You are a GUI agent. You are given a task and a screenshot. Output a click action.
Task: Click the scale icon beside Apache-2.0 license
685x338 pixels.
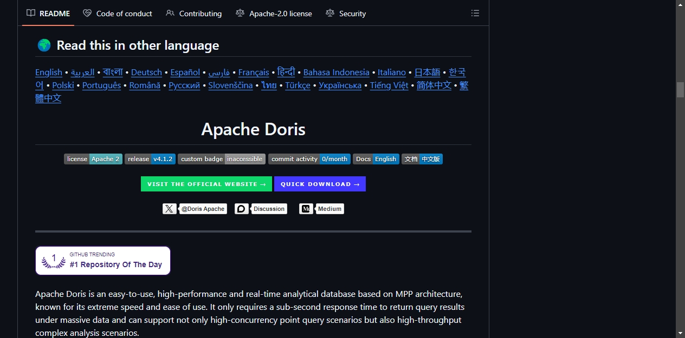(x=240, y=13)
